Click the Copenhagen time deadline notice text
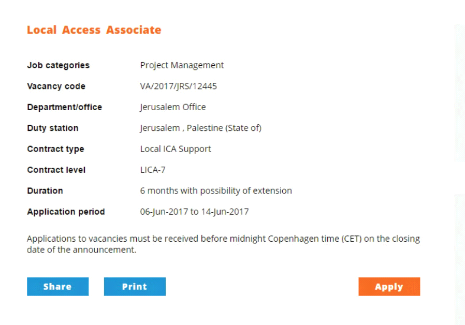 click(223, 244)
